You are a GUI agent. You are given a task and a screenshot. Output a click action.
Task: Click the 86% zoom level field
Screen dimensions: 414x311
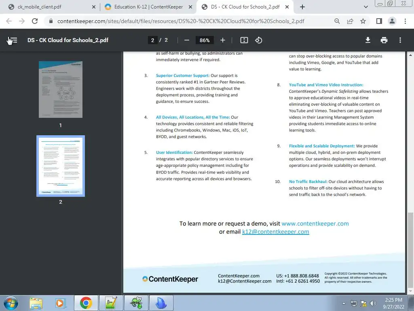(x=205, y=40)
